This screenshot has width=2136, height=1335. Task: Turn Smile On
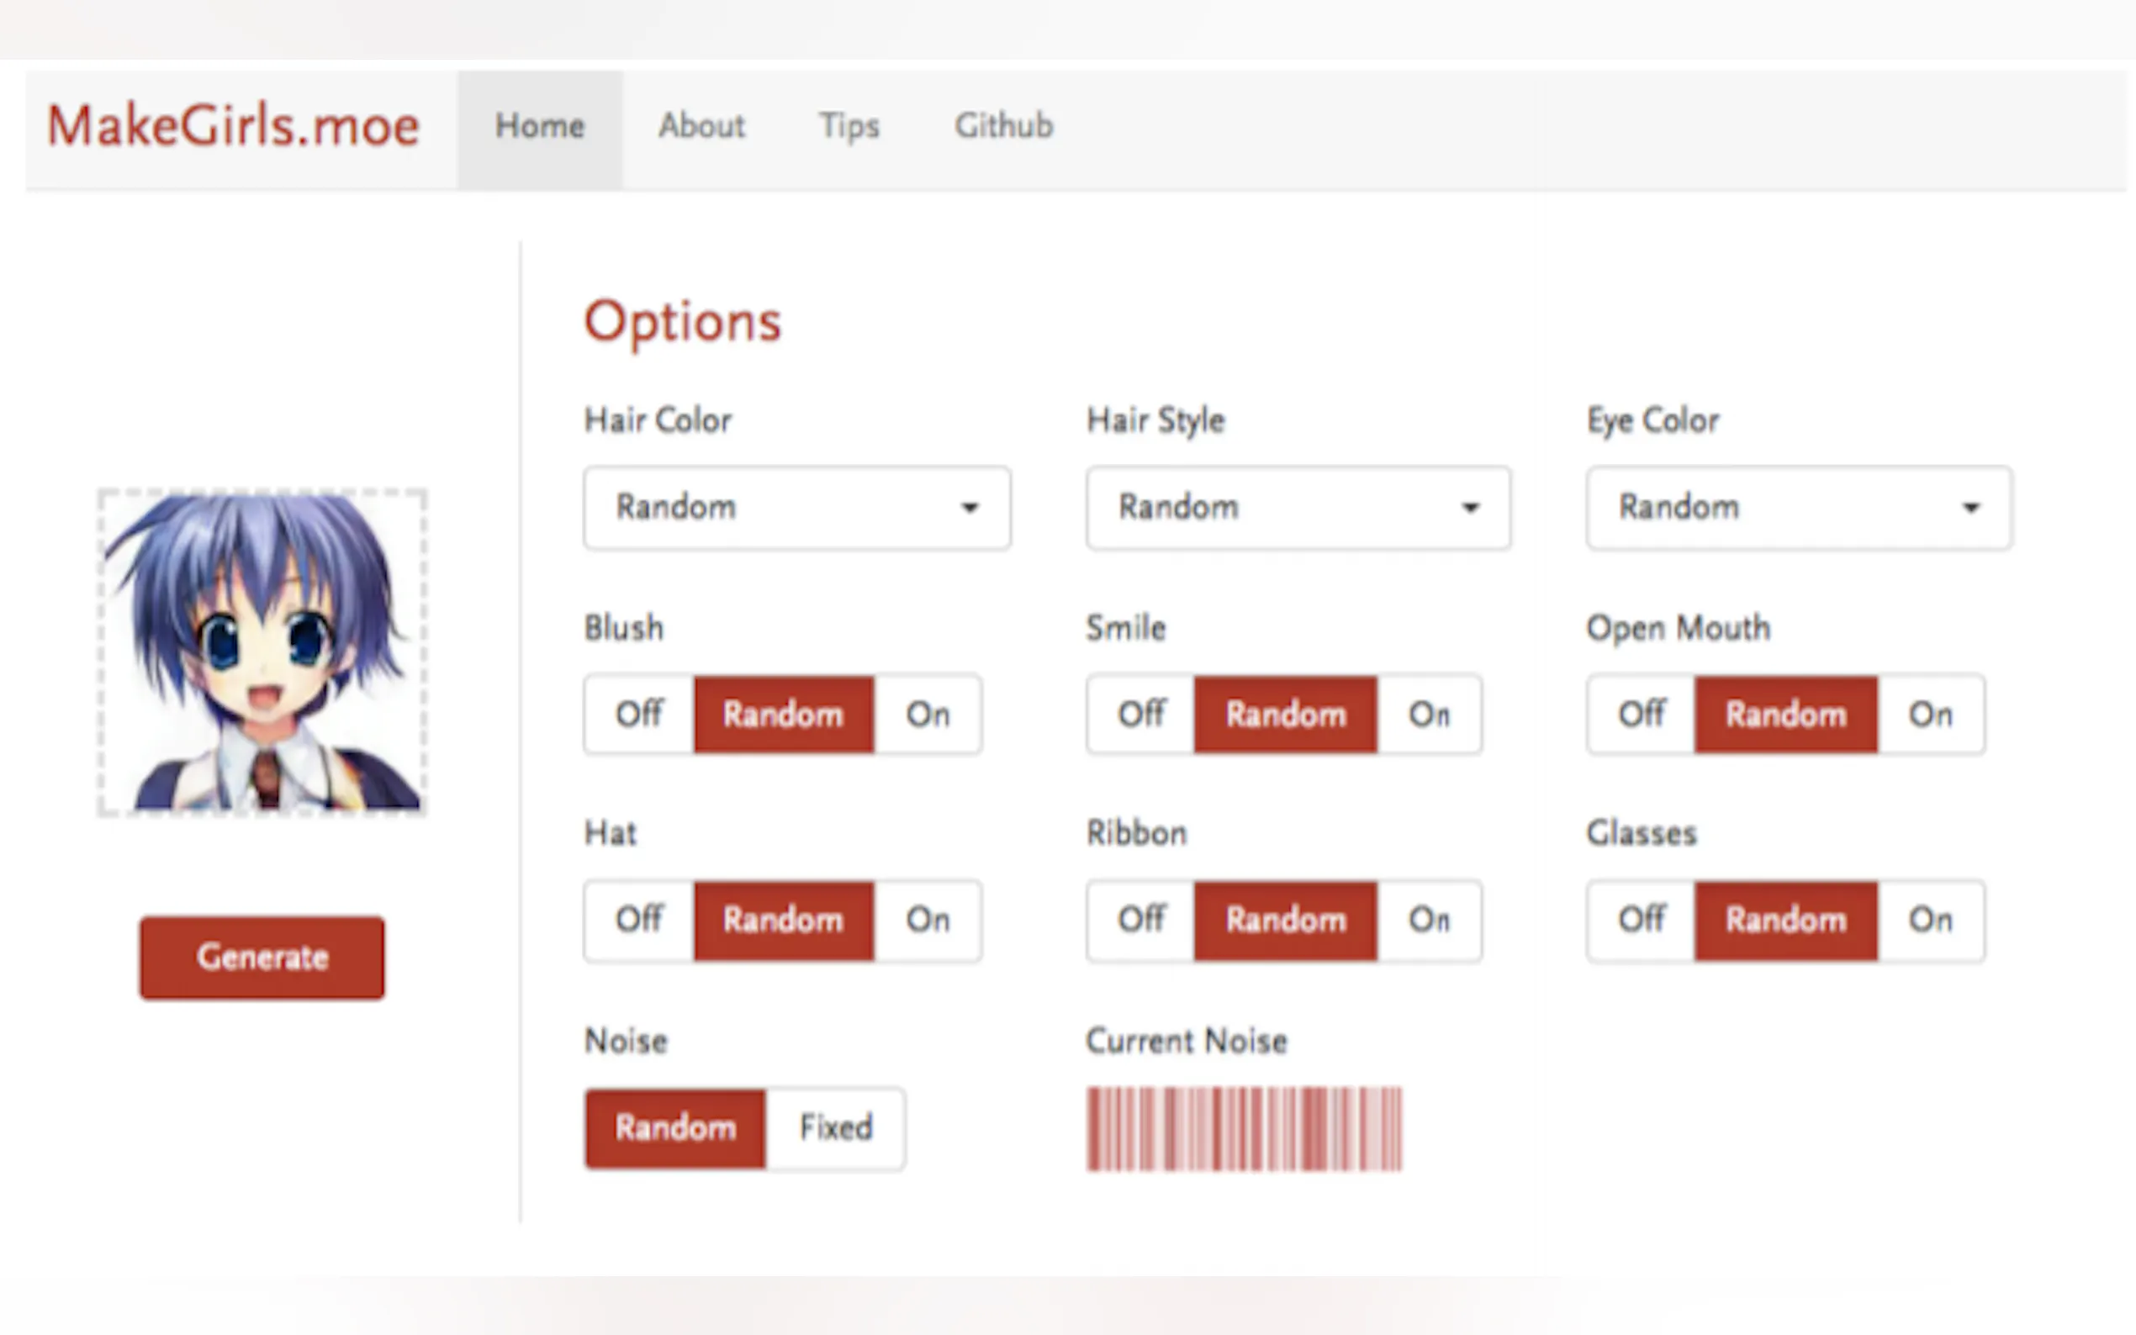coord(1429,715)
